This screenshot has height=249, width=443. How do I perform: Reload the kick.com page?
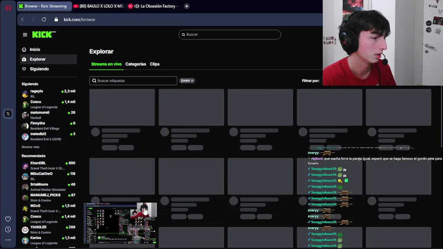click(44, 20)
